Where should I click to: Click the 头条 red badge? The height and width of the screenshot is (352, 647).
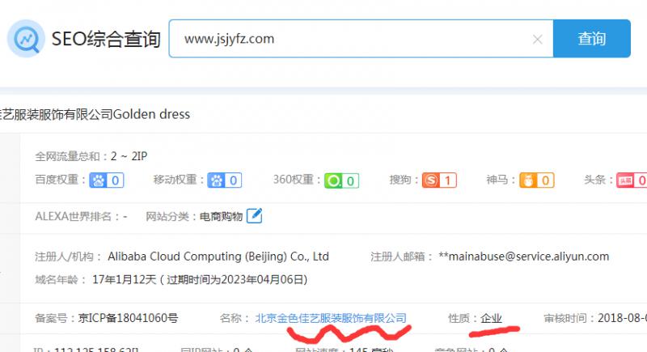[x=632, y=180]
